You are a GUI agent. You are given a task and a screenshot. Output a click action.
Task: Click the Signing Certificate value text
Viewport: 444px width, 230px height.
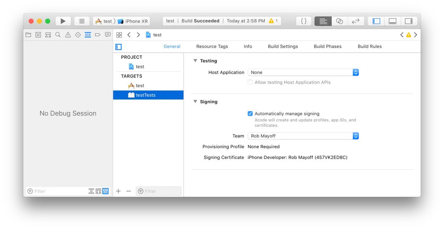pyautogui.click(x=297, y=157)
